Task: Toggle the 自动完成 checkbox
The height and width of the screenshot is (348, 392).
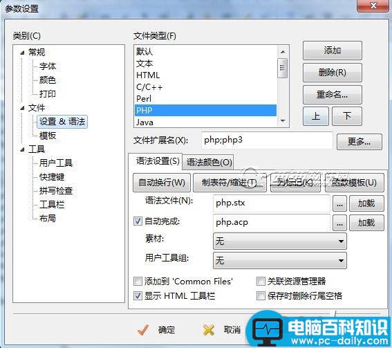Action: click(138, 221)
